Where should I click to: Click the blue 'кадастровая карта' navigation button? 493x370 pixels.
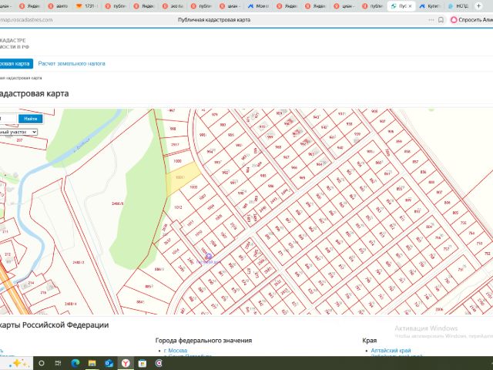click(15, 63)
